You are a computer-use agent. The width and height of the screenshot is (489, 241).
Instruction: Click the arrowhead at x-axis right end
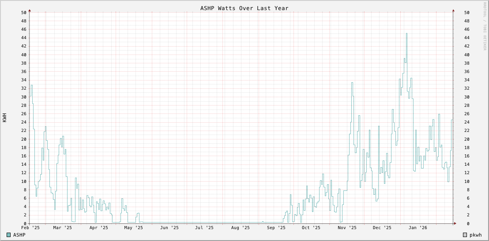coord(454,223)
